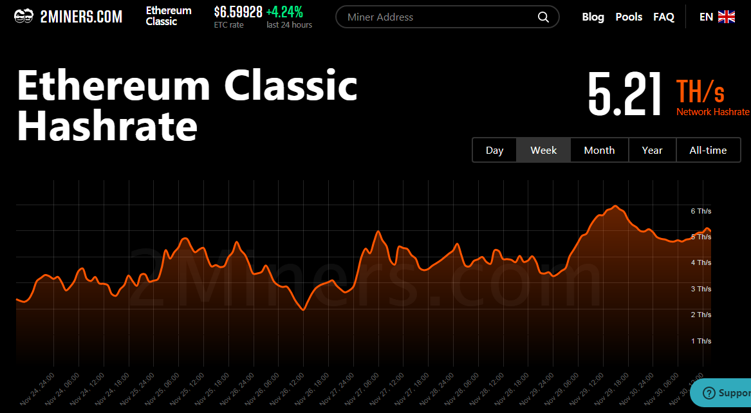The image size is (751, 413).
Task: Click the chart peak near 6 Th/s
Action: tap(615, 206)
